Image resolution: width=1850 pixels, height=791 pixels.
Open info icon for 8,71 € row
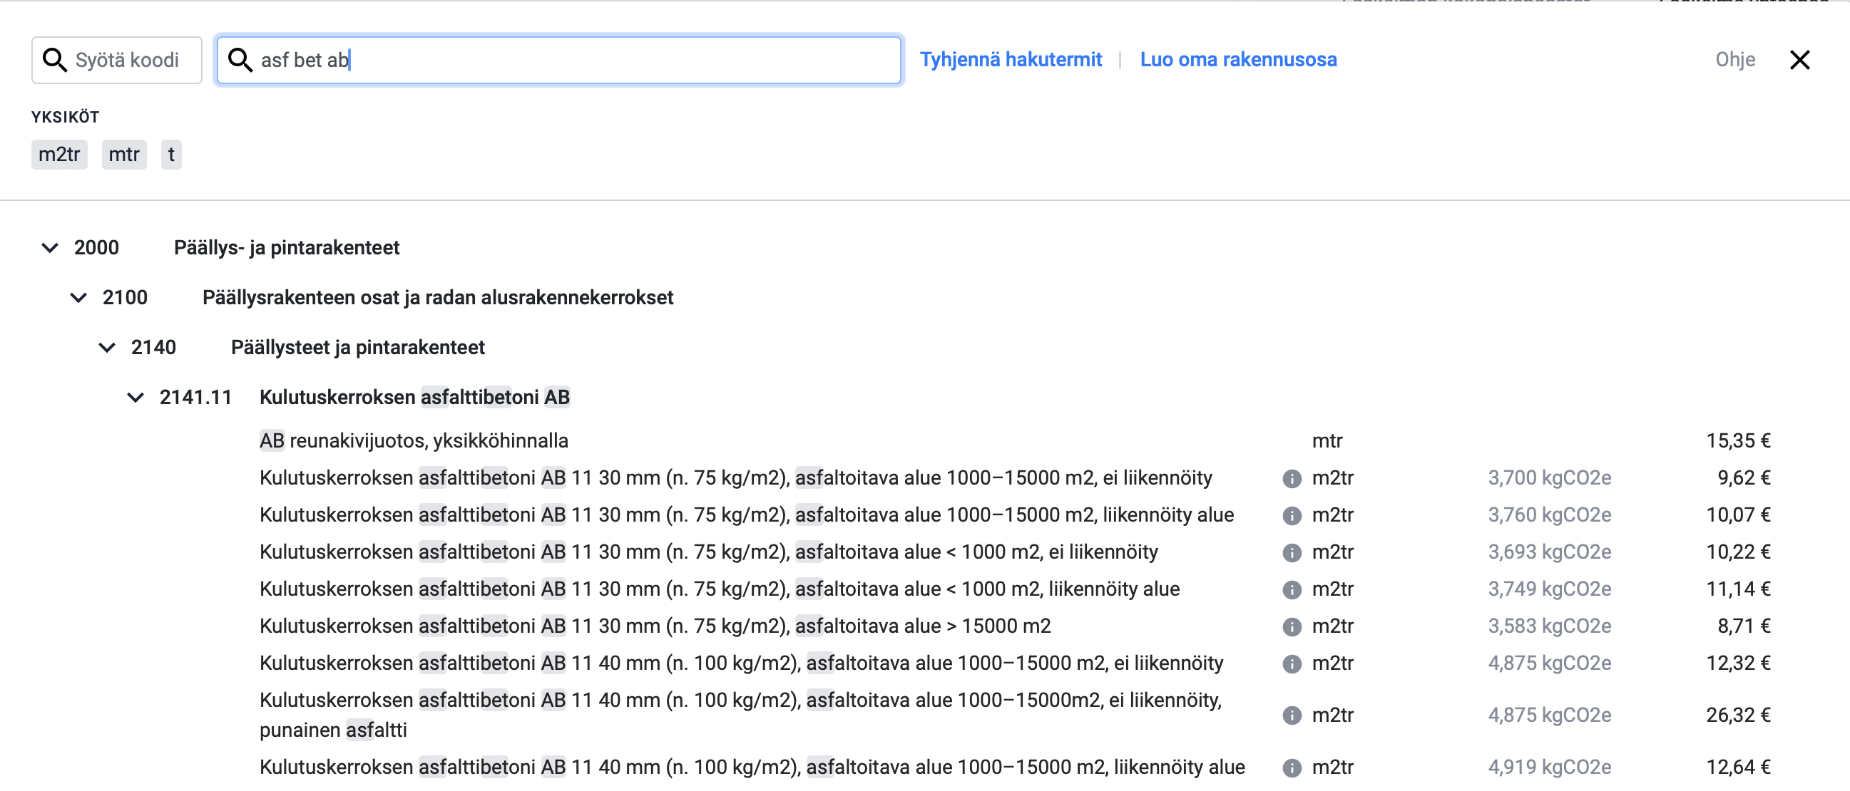(x=1292, y=627)
